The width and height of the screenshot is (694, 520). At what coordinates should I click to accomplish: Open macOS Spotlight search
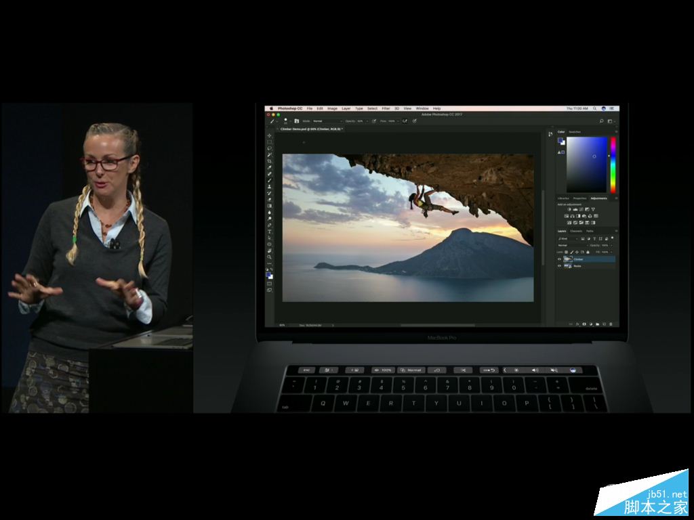pos(595,108)
